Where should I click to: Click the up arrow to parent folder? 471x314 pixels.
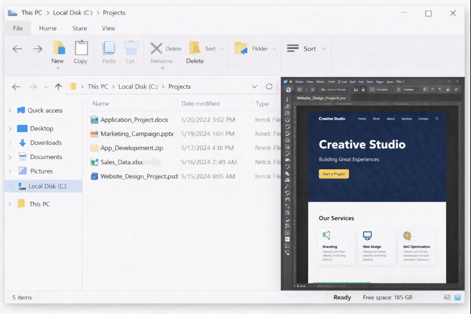click(58, 87)
